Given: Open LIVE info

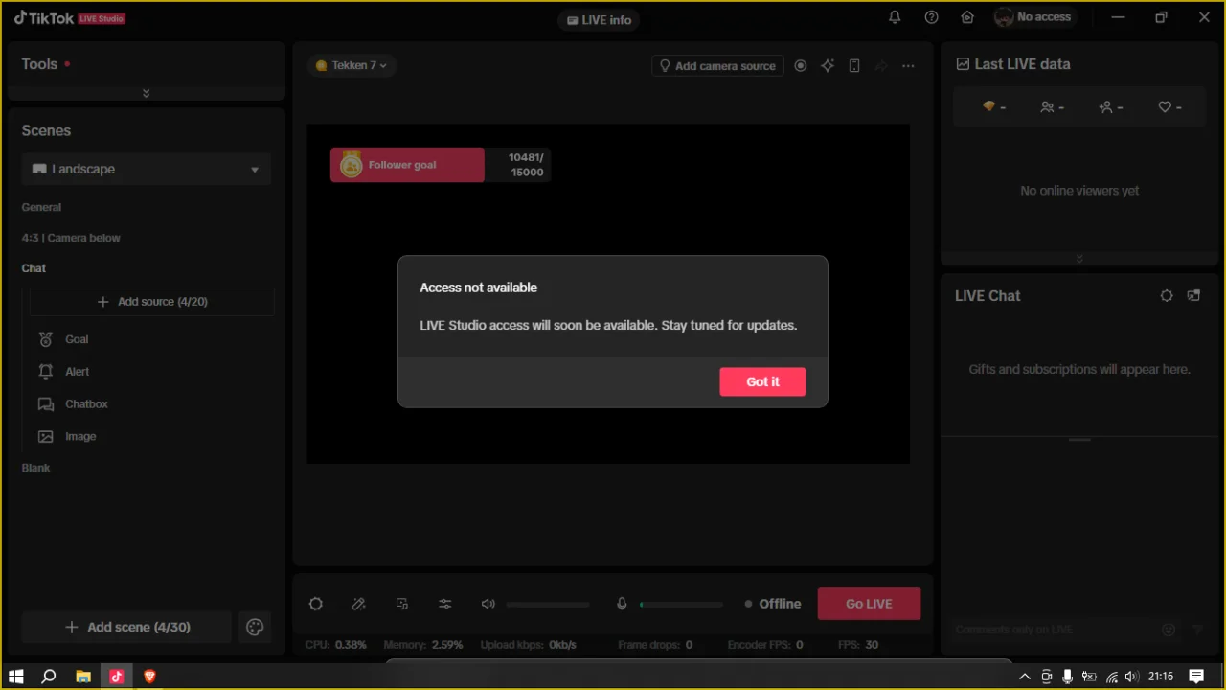Looking at the screenshot, I should click(600, 20).
